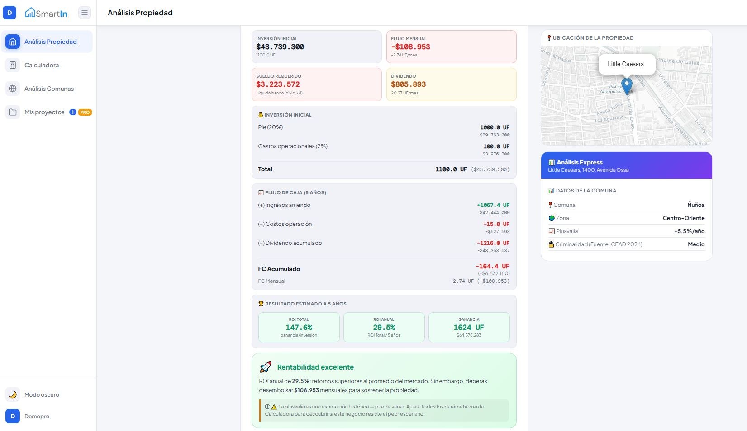Click the Análisis Propiedad page title
The image size is (747, 431).
pyautogui.click(x=140, y=13)
